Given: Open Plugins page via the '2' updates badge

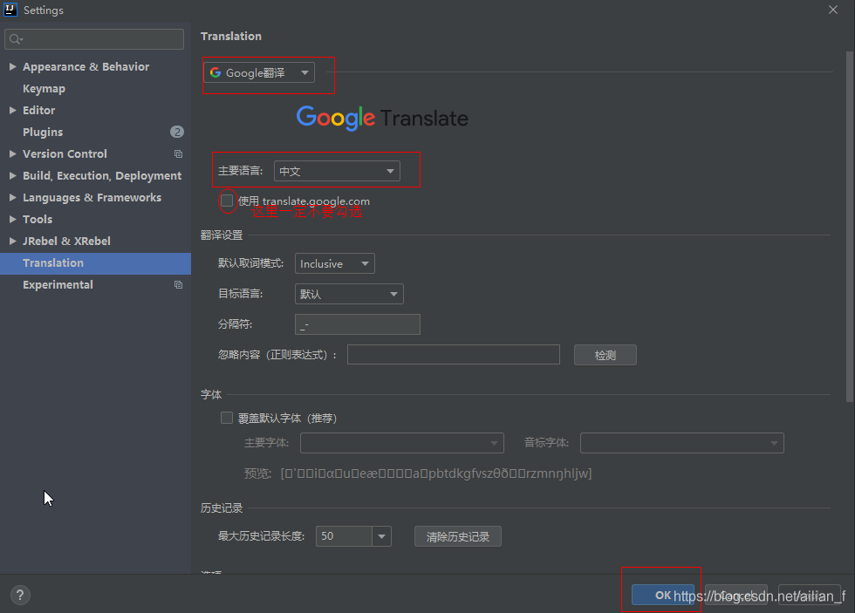Looking at the screenshot, I should [177, 132].
